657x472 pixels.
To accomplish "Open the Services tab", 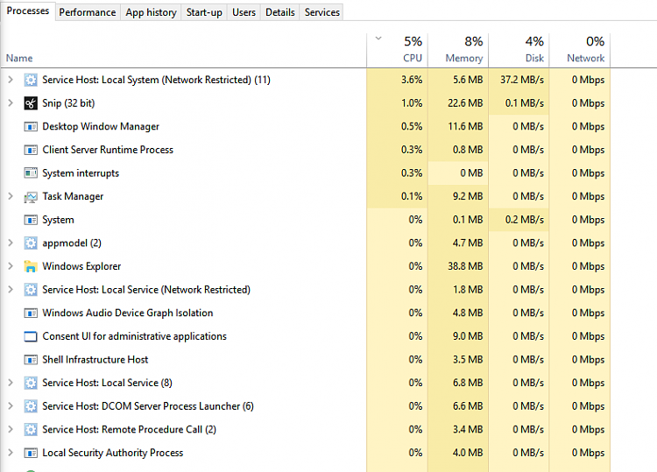I will [x=321, y=12].
